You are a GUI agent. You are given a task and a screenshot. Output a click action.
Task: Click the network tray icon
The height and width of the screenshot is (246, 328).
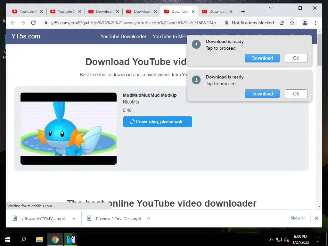(x=279, y=240)
